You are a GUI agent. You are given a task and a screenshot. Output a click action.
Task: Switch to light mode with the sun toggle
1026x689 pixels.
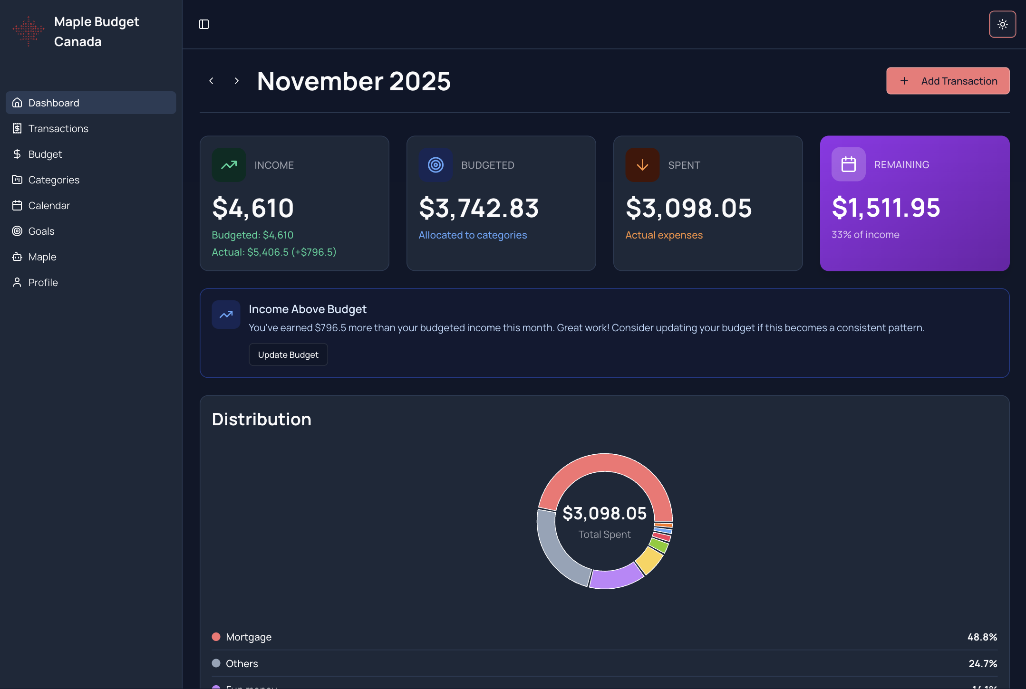coord(1003,24)
